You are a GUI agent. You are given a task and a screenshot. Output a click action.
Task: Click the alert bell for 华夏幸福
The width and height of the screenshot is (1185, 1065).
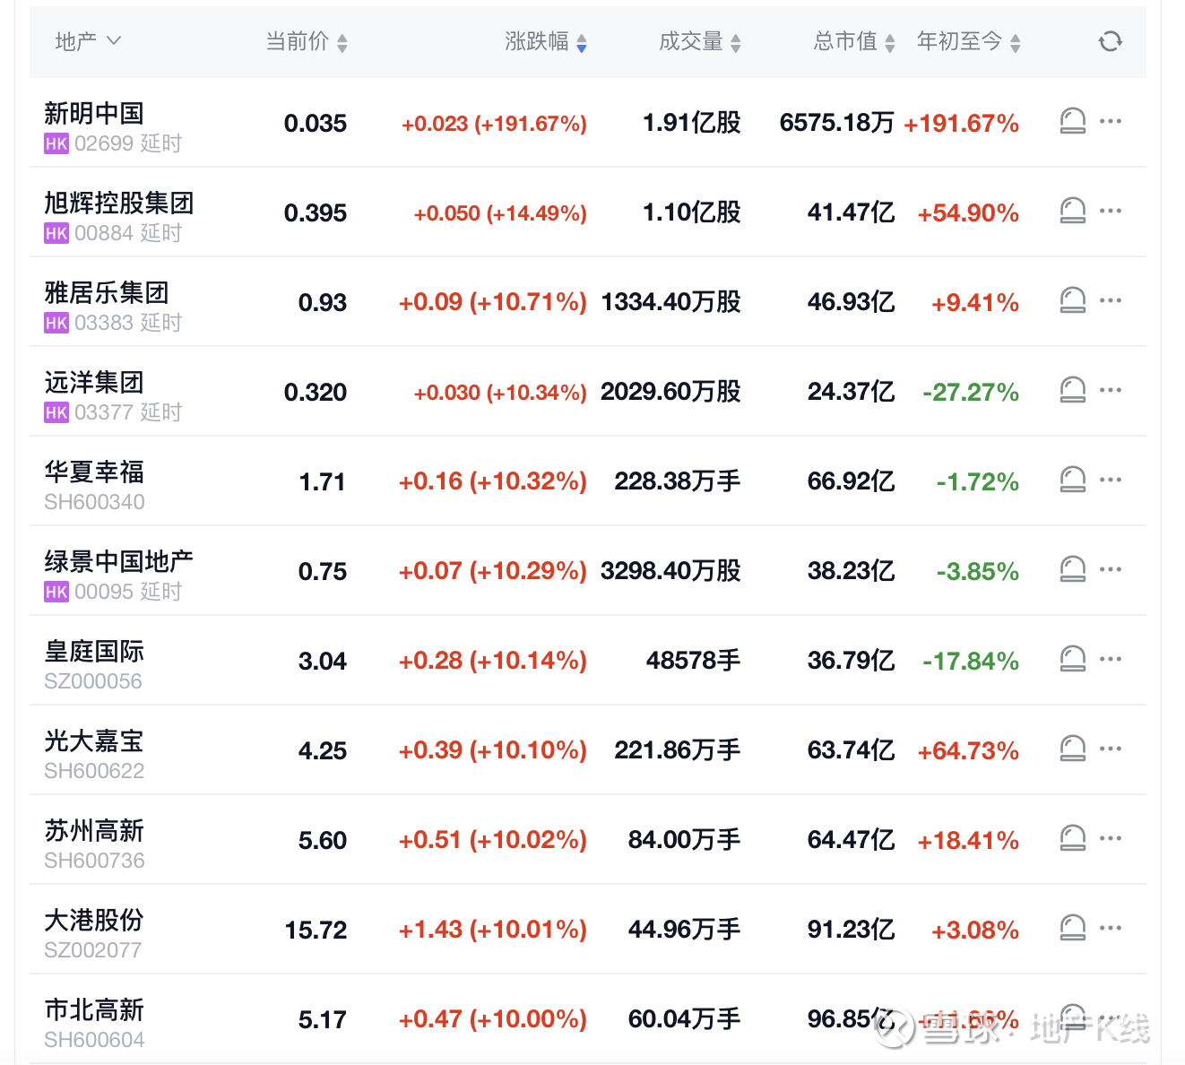[1072, 480]
